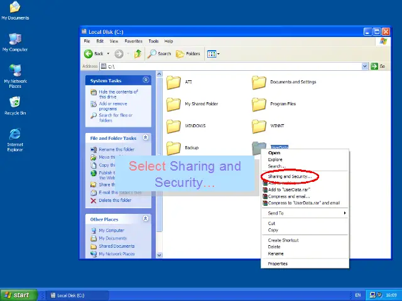Click Hide the contents of this drive
The width and height of the screenshot is (402, 301).
[118, 94]
